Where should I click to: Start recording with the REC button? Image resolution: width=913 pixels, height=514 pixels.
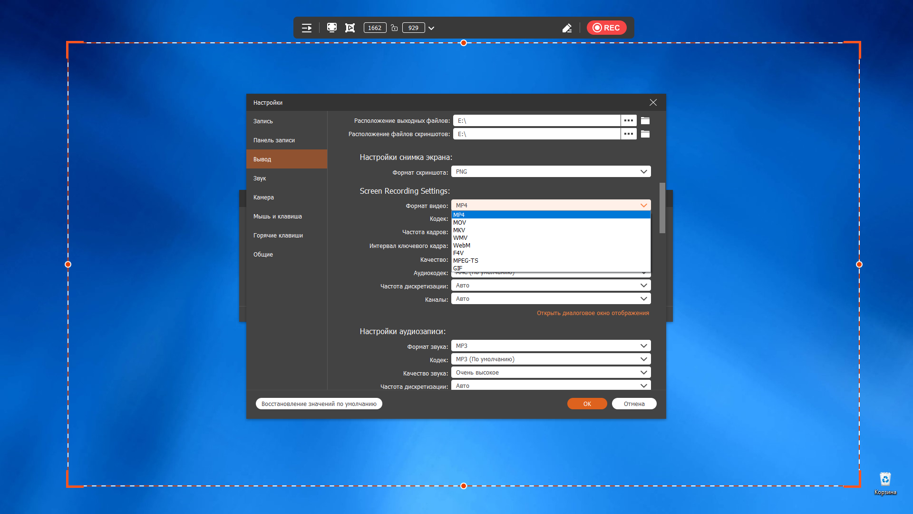coord(606,28)
